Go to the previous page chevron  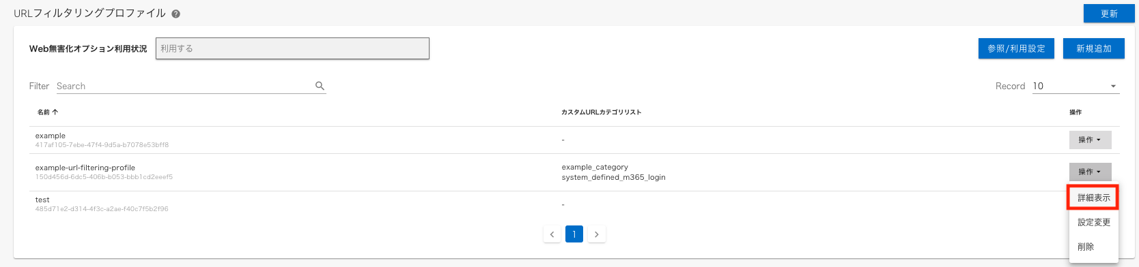pos(552,234)
